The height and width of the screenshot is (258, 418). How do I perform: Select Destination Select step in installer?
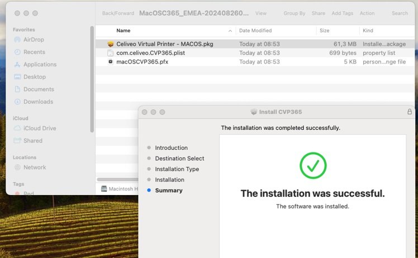pos(179,158)
